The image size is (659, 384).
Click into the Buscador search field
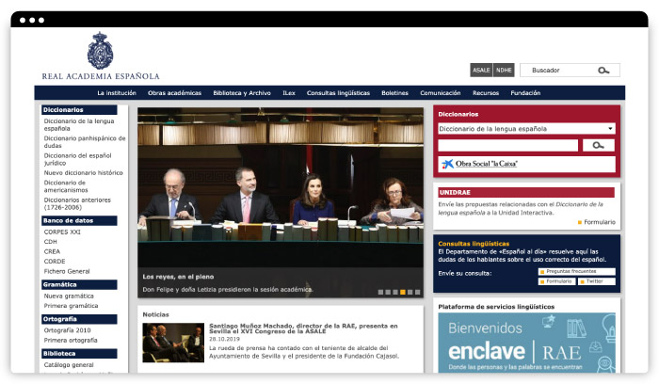[570, 71]
